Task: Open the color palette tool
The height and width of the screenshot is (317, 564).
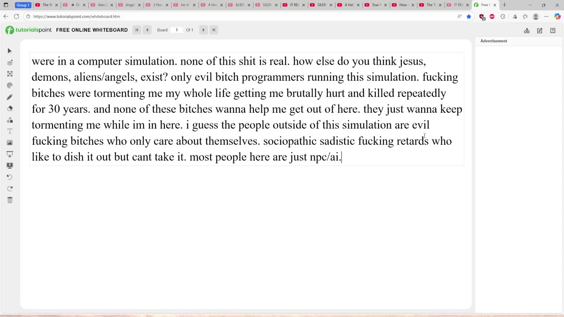Action: pyautogui.click(x=10, y=85)
